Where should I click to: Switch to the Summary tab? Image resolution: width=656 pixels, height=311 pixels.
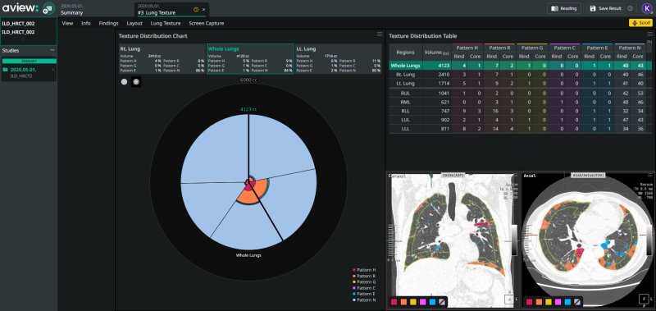tap(72, 12)
